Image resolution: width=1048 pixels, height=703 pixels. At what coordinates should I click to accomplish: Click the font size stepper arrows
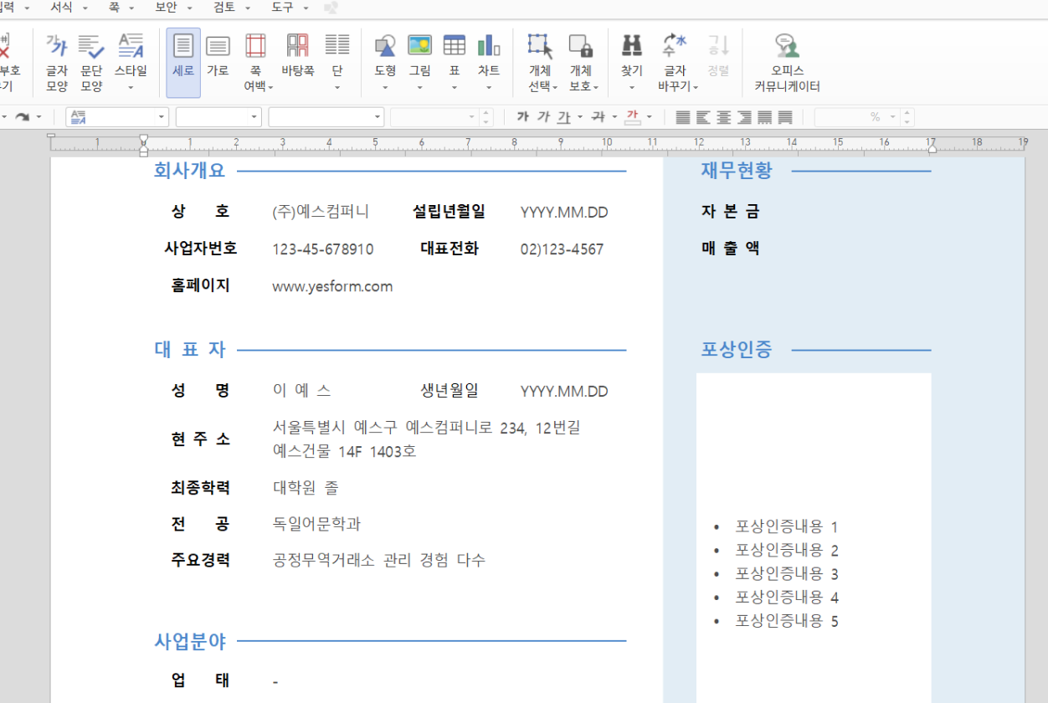click(x=487, y=117)
